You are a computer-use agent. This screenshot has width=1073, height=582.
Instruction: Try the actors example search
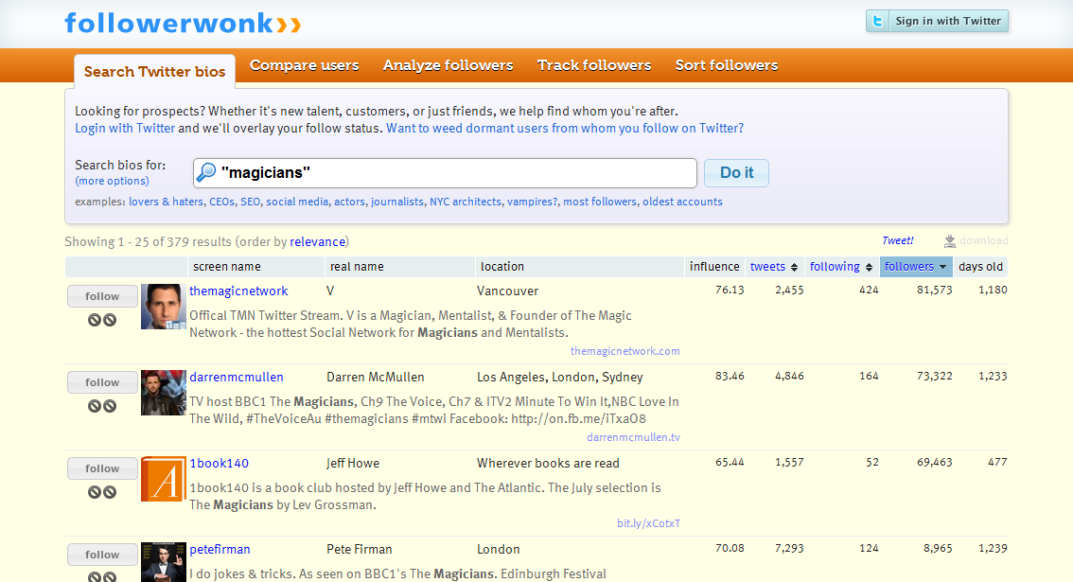pyautogui.click(x=350, y=202)
